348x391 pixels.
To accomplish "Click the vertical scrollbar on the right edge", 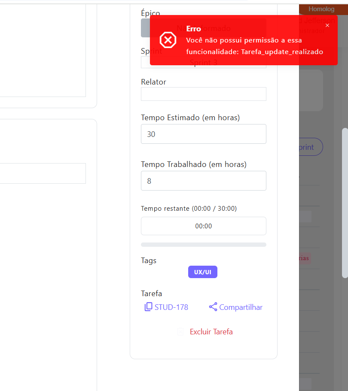I will pyautogui.click(x=345, y=203).
